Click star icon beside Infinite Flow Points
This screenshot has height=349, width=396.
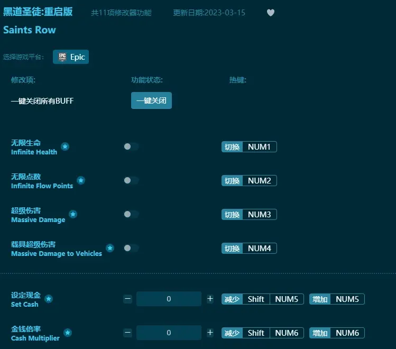[x=81, y=180]
